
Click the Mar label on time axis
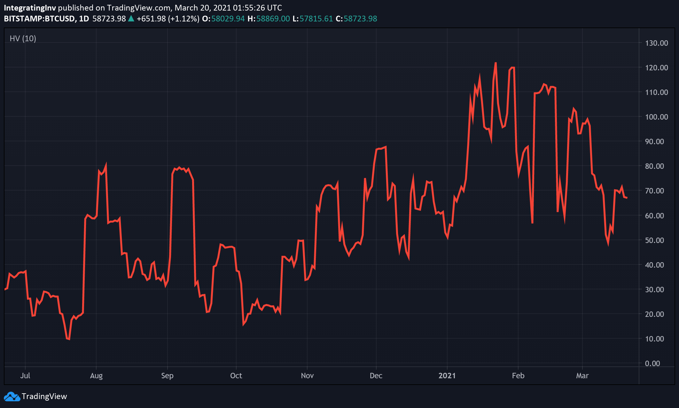coord(582,376)
